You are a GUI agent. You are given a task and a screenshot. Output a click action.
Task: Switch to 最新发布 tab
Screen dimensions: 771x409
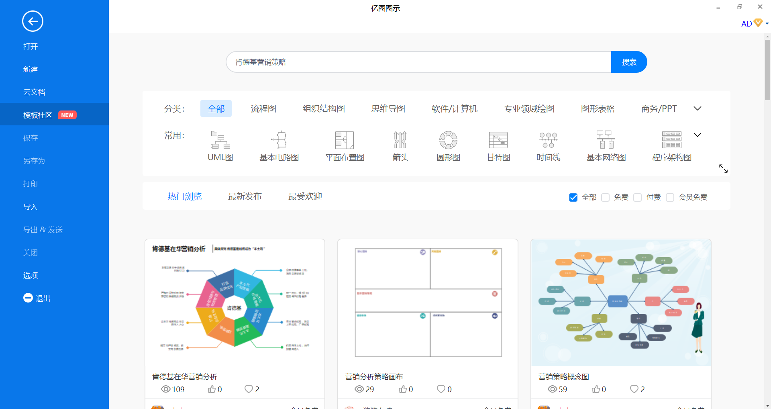pyautogui.click(x=245, y=196)
